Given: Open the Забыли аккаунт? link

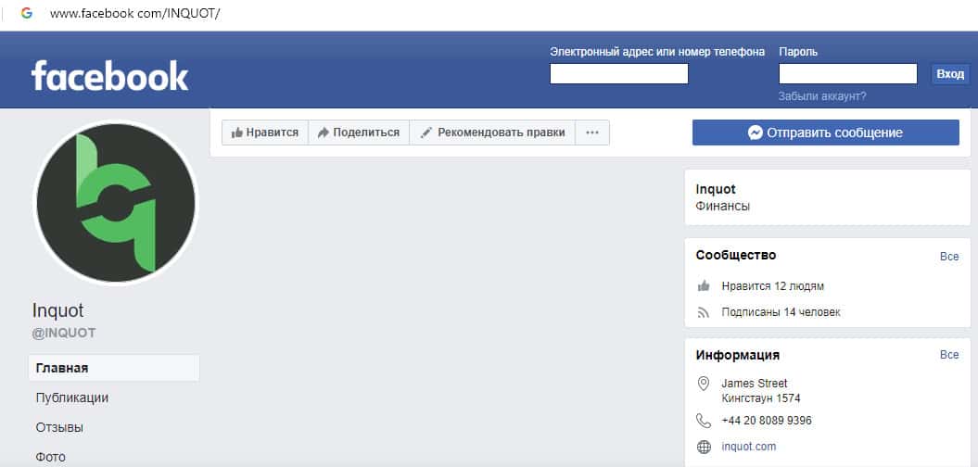Looking at the screenshot, I should tap(822, 96).
